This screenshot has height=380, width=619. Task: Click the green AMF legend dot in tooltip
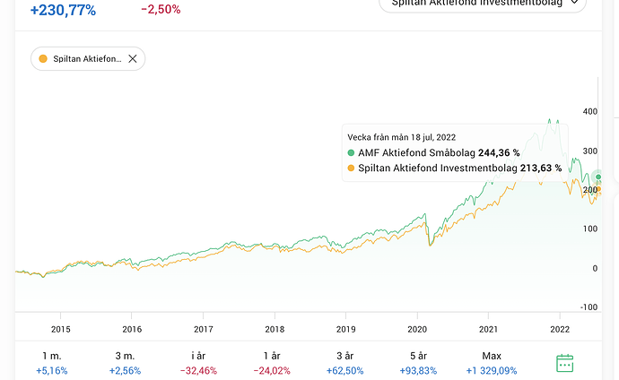[x=351, y=152]
